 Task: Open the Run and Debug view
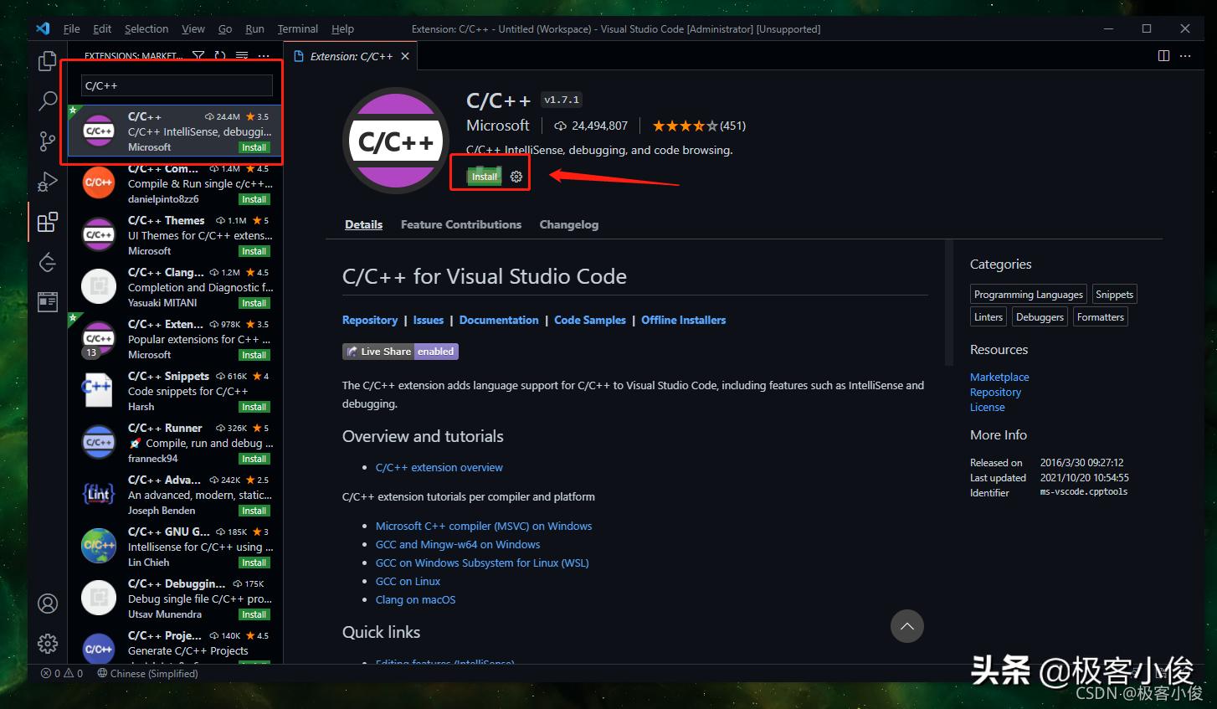[x=48, y=182]
